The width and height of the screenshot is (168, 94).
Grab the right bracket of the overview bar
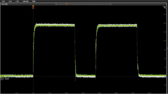[x=111, y=4]
